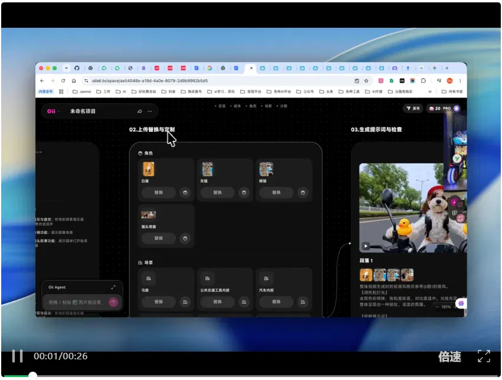This screenshot has height=380, width=502.
Task: Replace the 公共交通工具内部 scene
Action: point(217,302)
